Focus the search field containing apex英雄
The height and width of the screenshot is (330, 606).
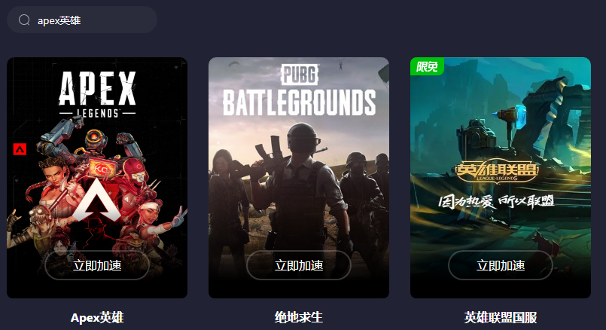click(82, 20)
